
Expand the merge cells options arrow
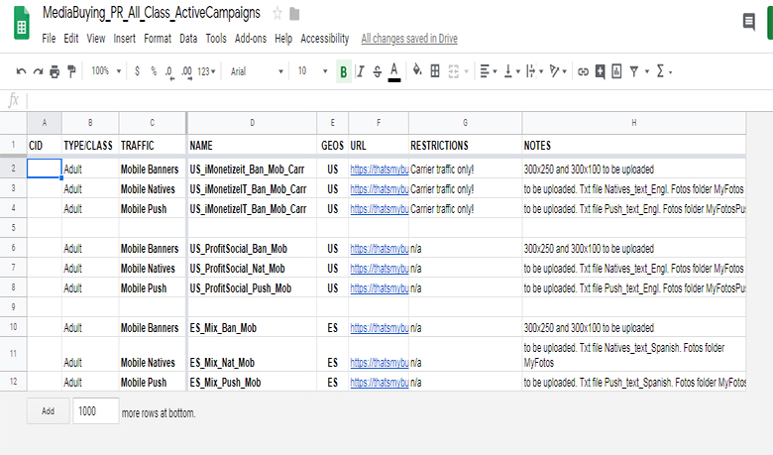(467, 72)
